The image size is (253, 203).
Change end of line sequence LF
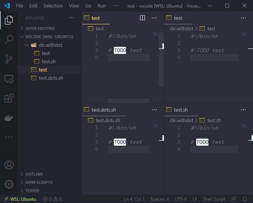(195, 199)
